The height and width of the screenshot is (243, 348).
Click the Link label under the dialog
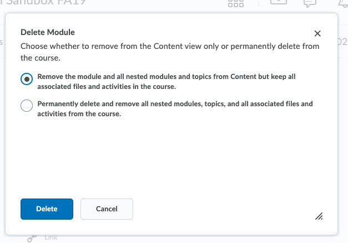(x=51, y=237)
